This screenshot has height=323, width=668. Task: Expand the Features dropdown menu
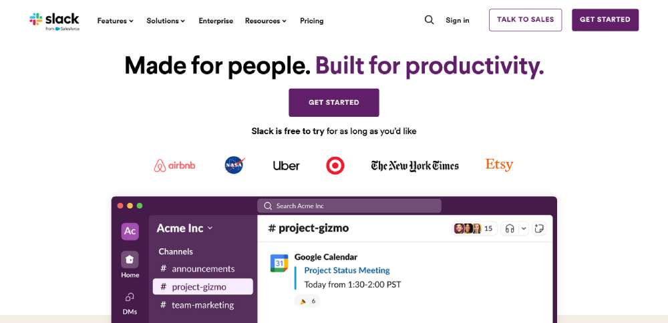[x=115, y=21]
